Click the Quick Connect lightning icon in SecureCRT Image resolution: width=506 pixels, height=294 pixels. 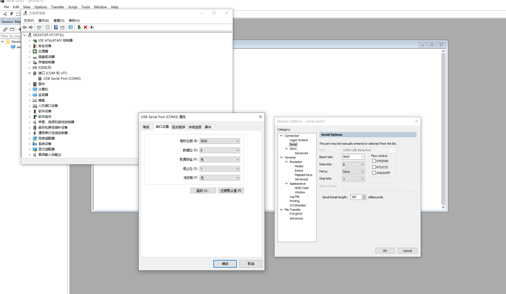12,14
